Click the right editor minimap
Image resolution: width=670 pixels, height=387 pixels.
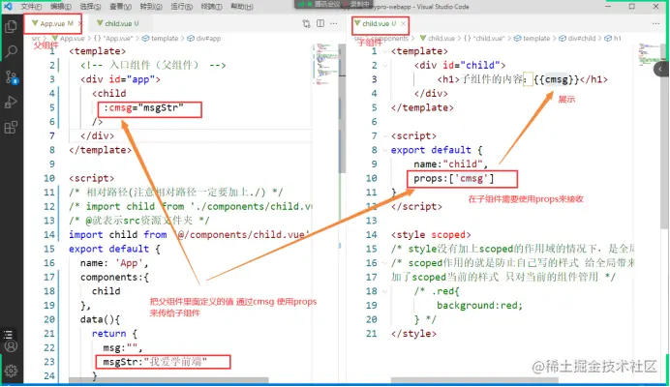click(649, 54)
